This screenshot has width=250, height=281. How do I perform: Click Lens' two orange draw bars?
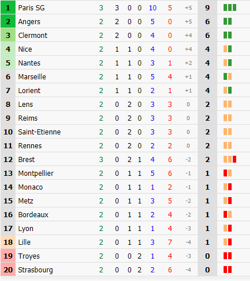click(x=228, y=104)
